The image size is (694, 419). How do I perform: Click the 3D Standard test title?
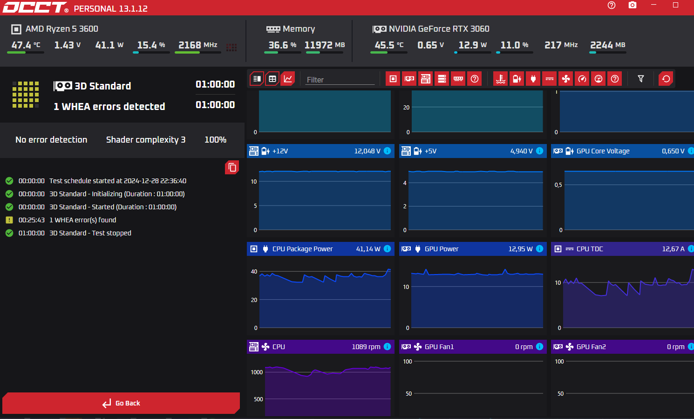103,86
